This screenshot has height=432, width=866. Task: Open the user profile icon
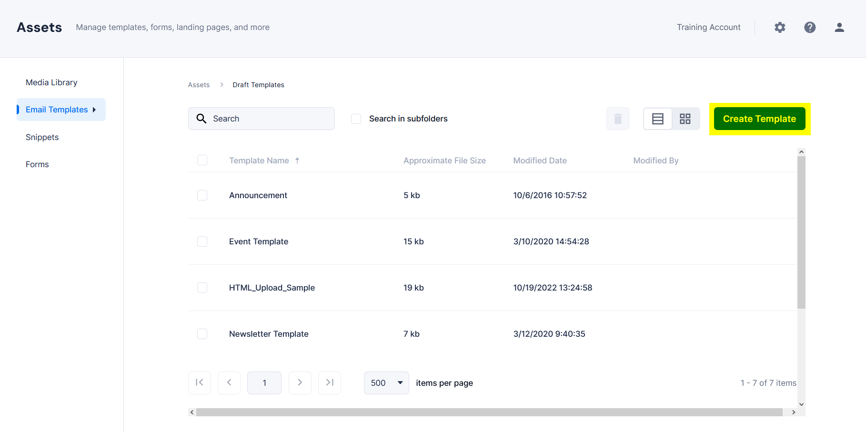click(839, 27)
